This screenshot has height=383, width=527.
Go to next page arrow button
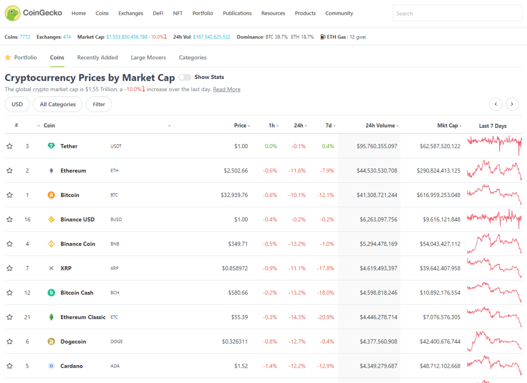pos(512,104)
